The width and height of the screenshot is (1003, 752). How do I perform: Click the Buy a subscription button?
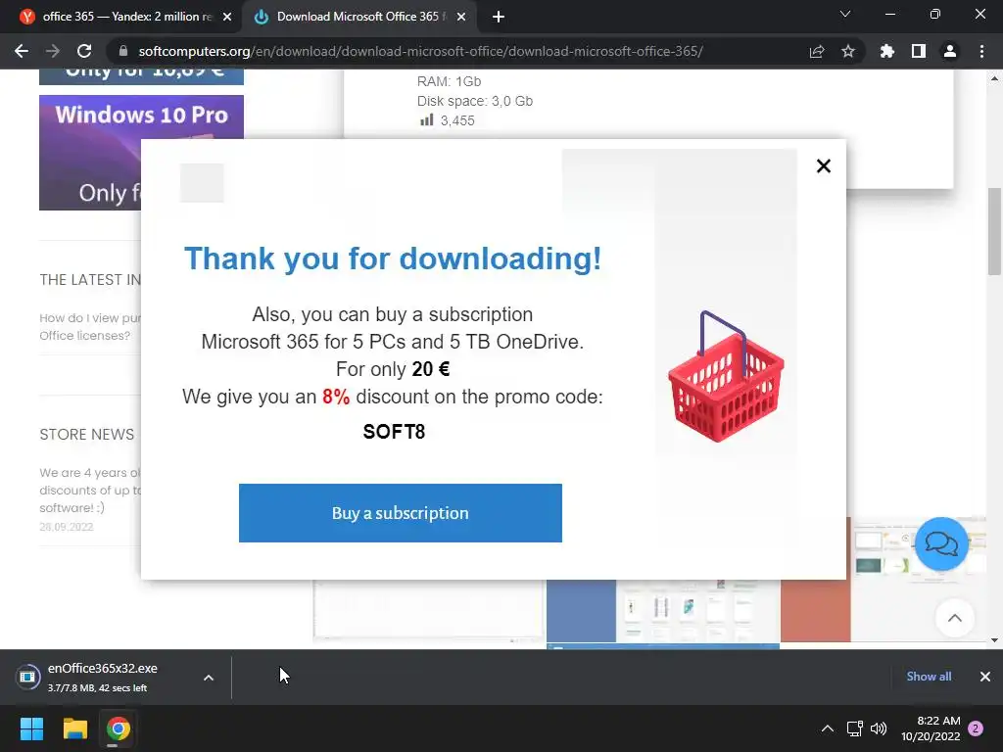click(x=401, y=513)
